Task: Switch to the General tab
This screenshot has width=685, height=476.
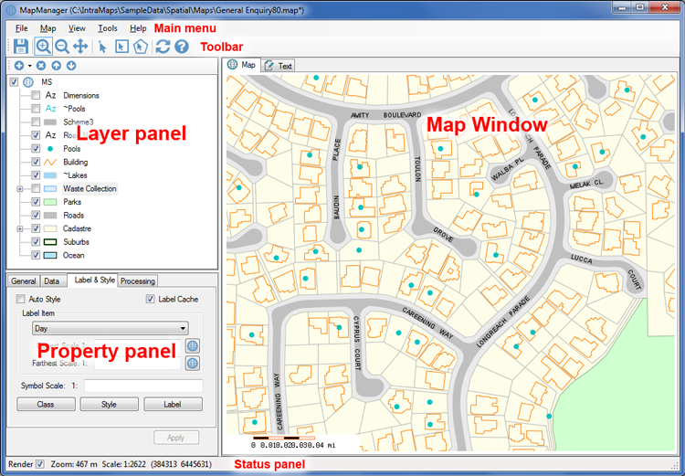Action: (x=24, y=281)
